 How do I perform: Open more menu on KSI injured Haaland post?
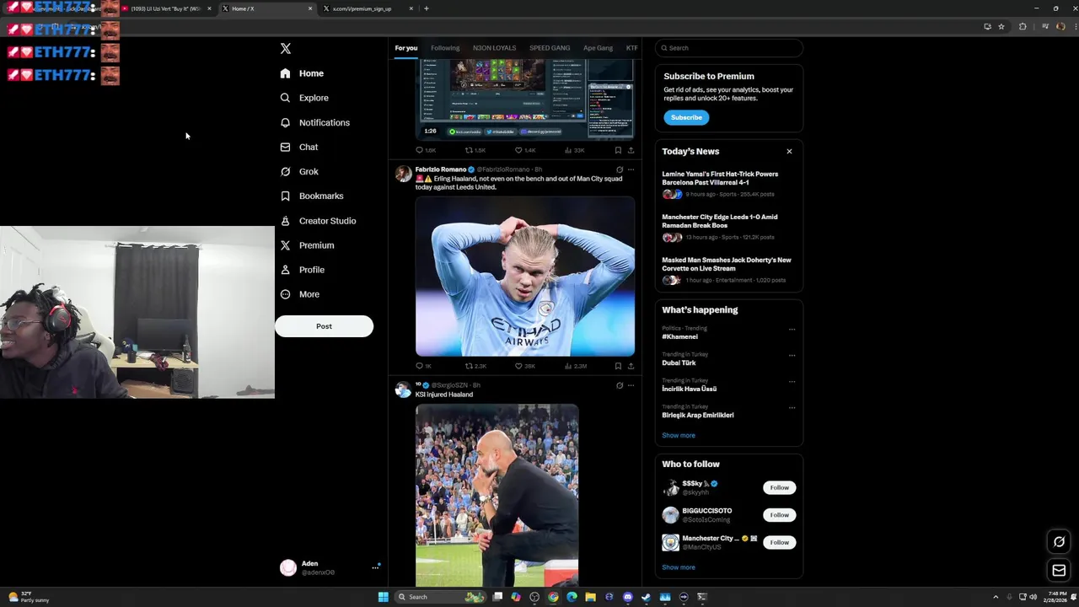point(631,385)
